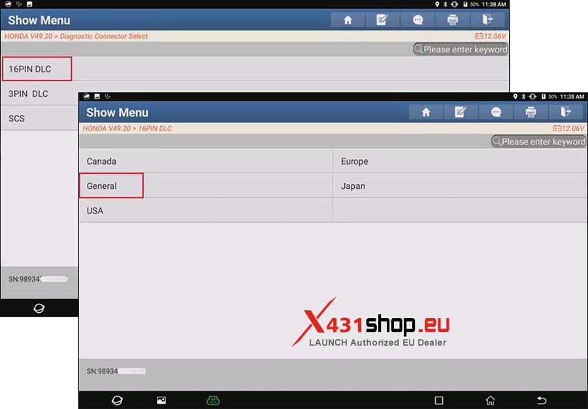Click the 'Show Menu' title in the 16PIN DLC window
Screen dimensions: 588x409
coord(118,112)
